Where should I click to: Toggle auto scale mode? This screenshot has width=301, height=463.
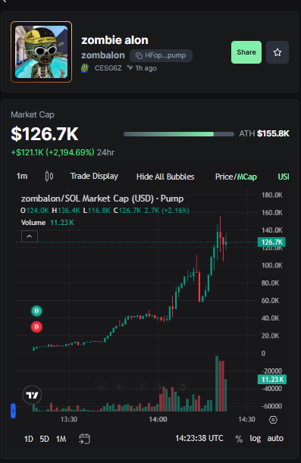275,439
